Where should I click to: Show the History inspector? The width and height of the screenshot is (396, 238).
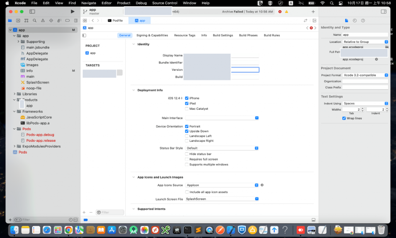pos(355,20)
